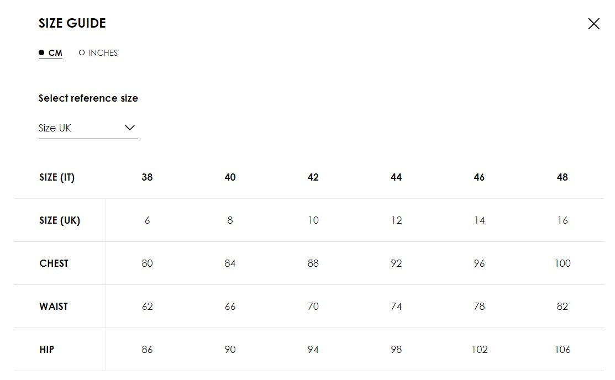This screenshot has height=380, width=615.
Task: Click the waist value 62 cell
Action: [147, 307]
